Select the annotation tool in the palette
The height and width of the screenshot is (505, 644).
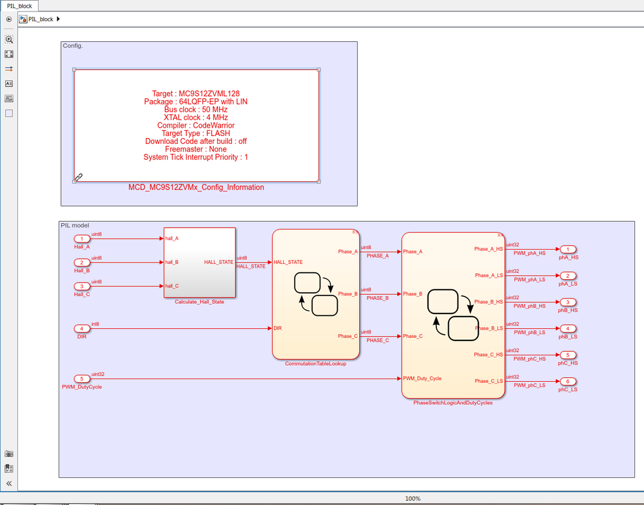[8, 83]
